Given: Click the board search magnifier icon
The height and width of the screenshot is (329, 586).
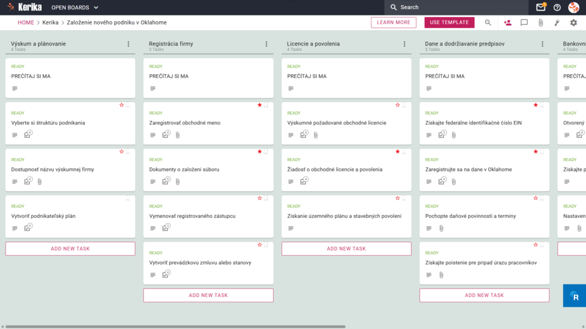Looking at the screenshot, I should coord(488,22).
